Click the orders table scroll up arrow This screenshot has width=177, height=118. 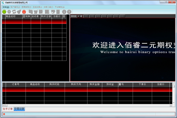tap(174, 84)
